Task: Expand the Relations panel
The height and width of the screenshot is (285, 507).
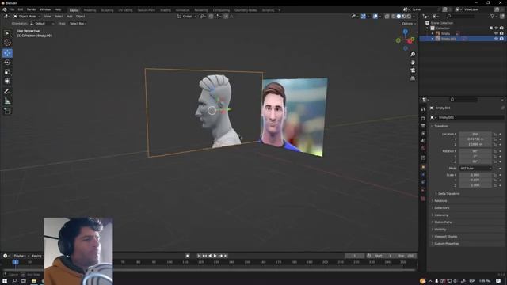Action: click(x=440, y=200)
